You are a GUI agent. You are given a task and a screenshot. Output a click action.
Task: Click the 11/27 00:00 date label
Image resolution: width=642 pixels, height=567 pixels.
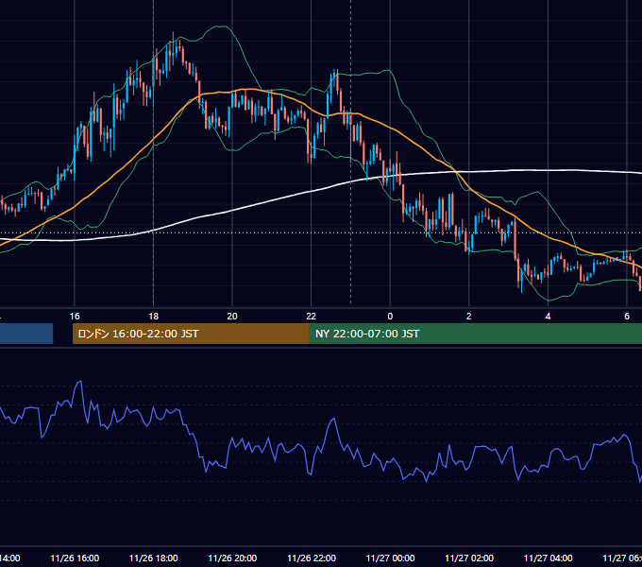[390, 558]
